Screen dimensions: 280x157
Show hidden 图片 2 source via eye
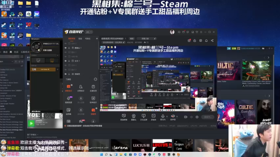[x=65, y=69]
